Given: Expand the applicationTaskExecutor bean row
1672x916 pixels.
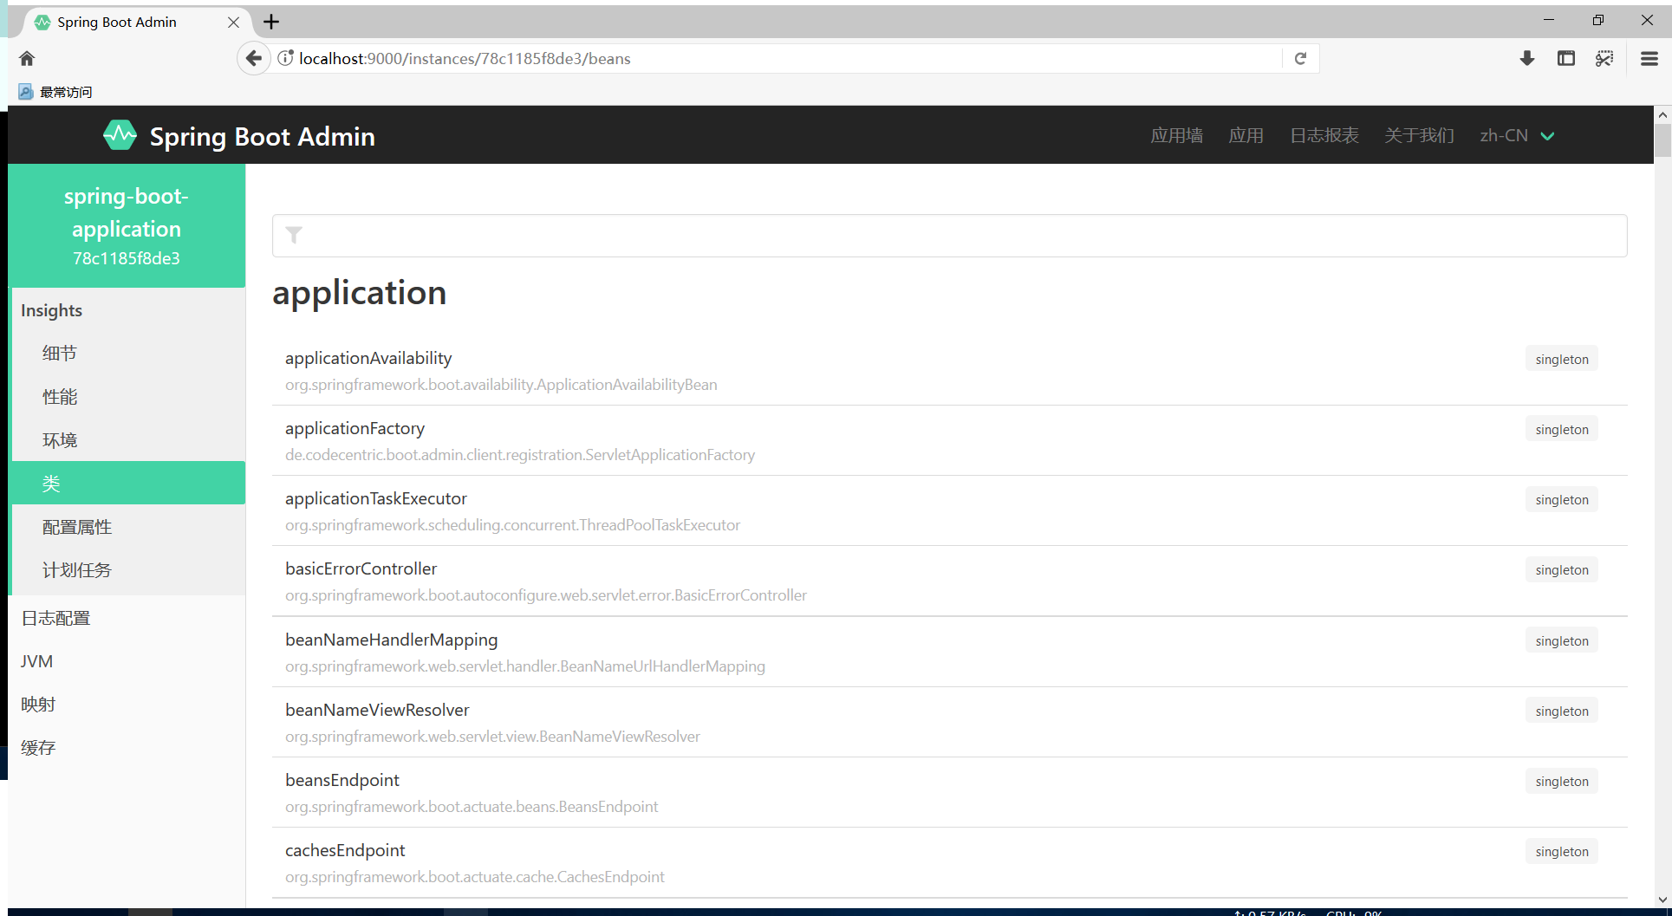Looking at the screenshot, I should 949,510.
